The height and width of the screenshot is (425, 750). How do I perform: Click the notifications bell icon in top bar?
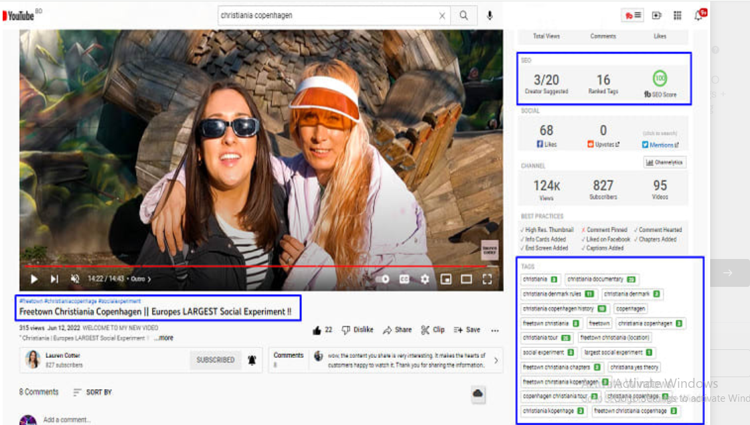700,15
